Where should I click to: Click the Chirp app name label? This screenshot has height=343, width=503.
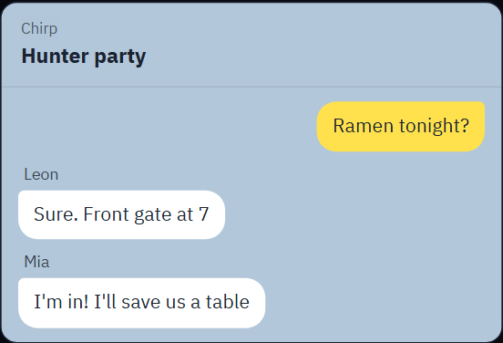pos(39,28)
